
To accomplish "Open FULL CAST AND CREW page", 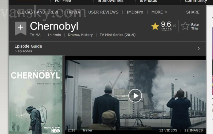I will click(36, 12).
